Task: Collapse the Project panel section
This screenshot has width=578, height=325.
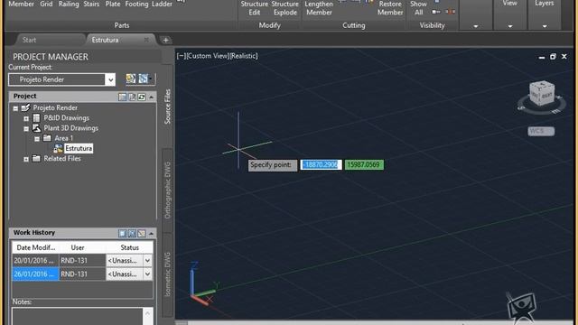Action: click(151, 97)
